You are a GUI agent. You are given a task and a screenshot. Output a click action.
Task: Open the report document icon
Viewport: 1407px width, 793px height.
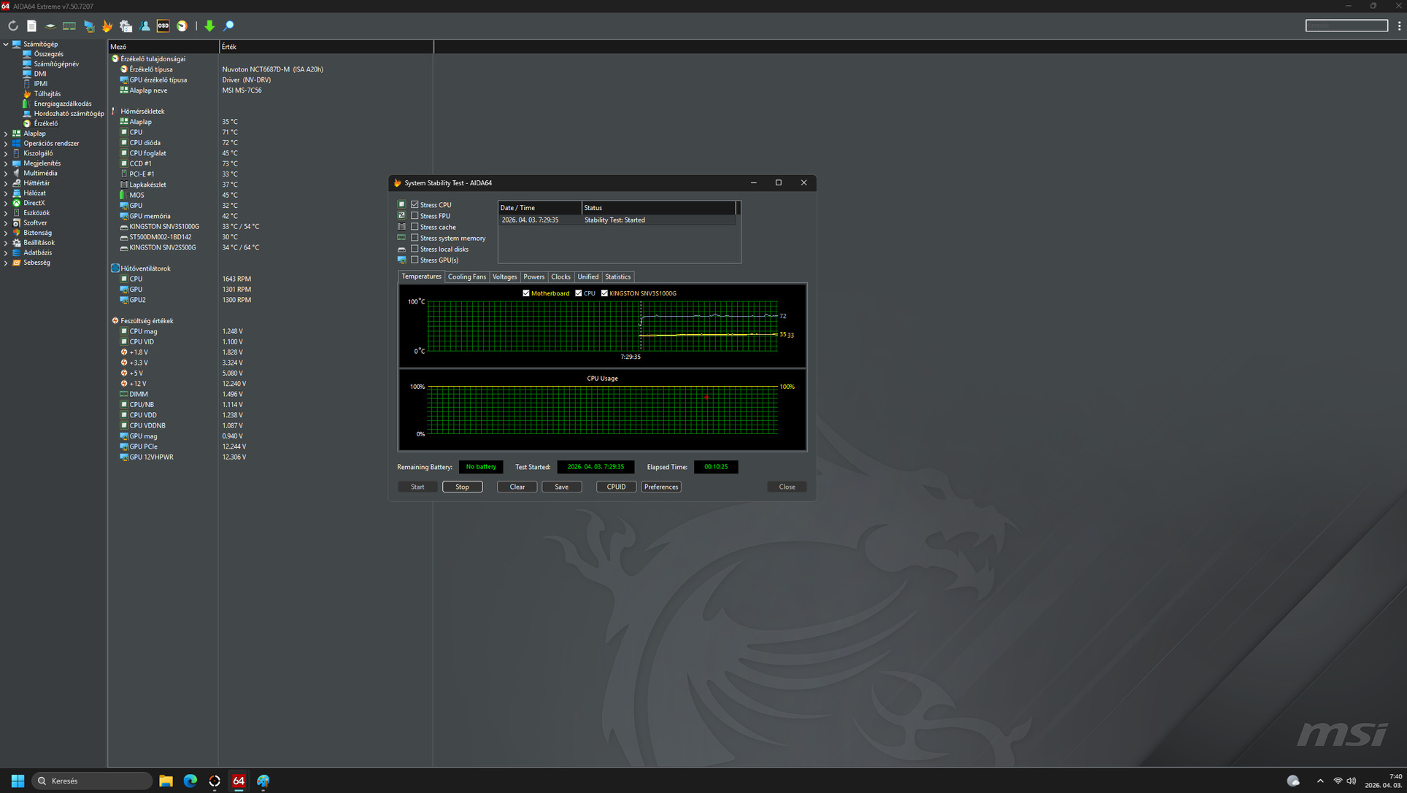point(31,26)
